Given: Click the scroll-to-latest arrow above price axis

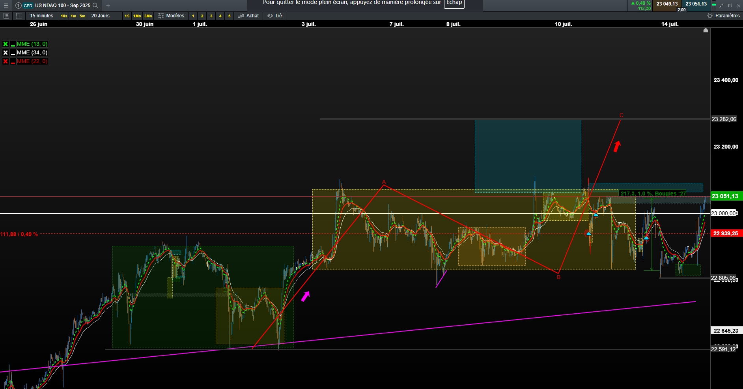Looking at the screenshot, I should tap(706, 30).
